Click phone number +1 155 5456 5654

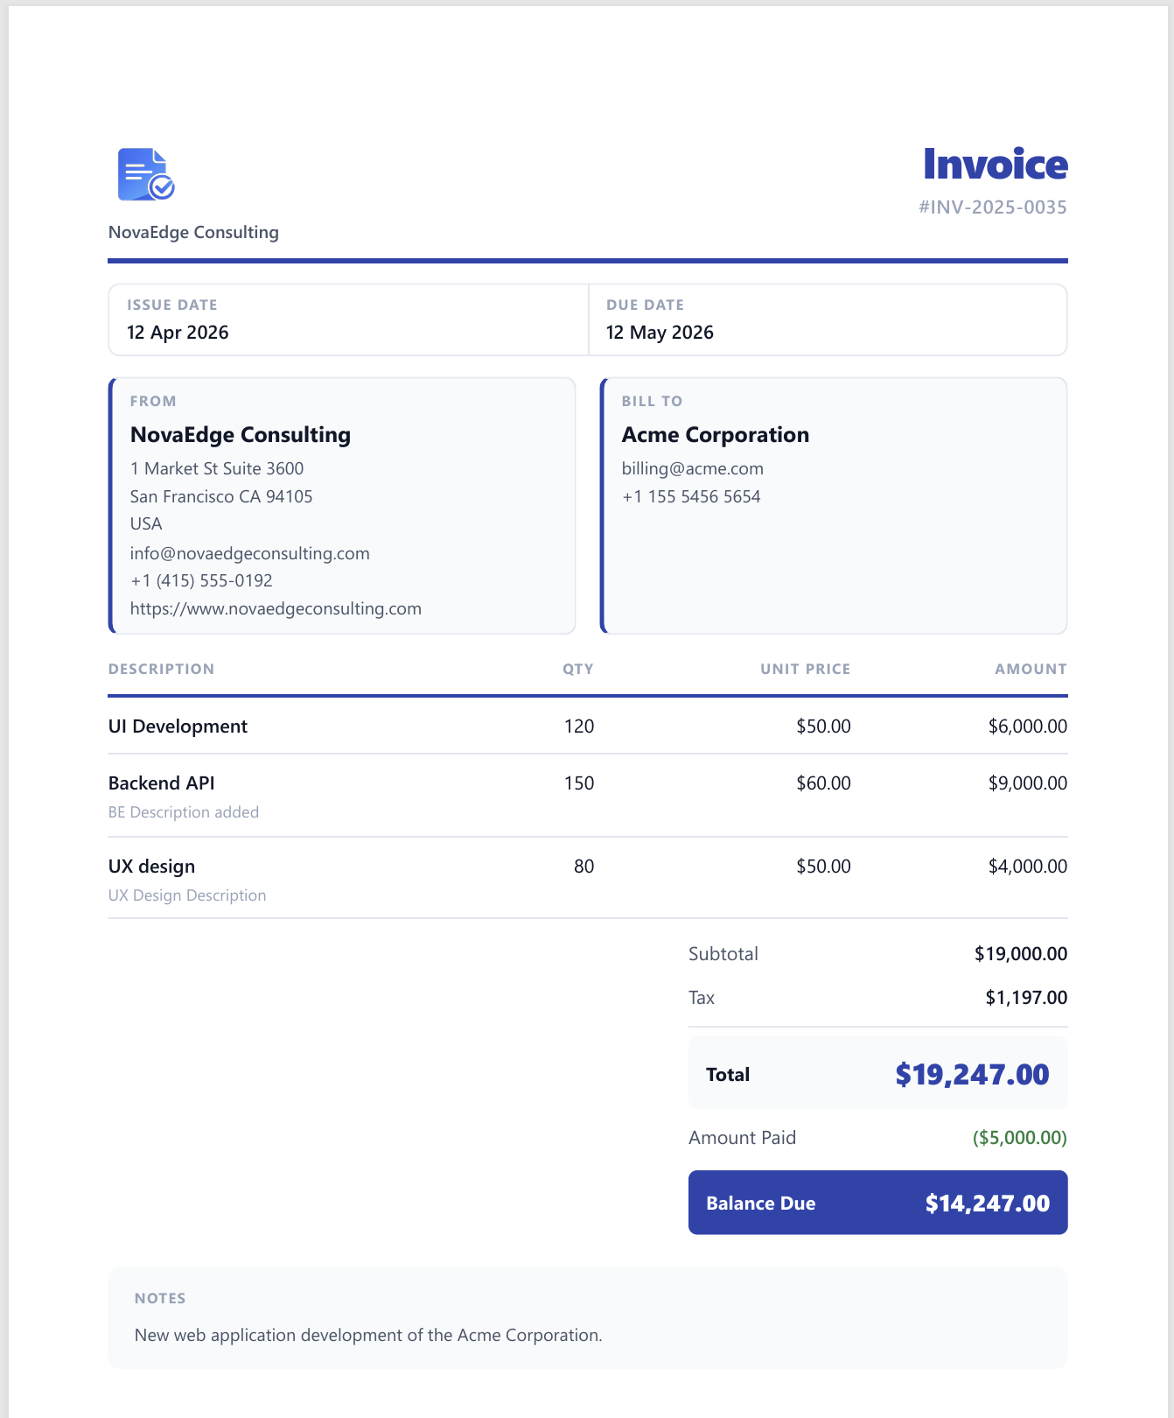click(x=691, y=496)
